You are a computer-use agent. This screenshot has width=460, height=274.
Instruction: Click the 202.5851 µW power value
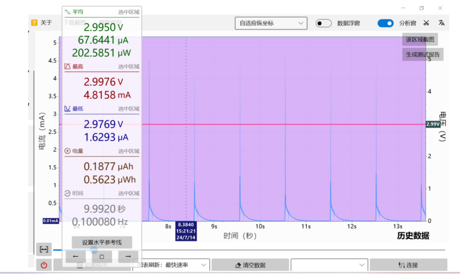tap(101, 53)
